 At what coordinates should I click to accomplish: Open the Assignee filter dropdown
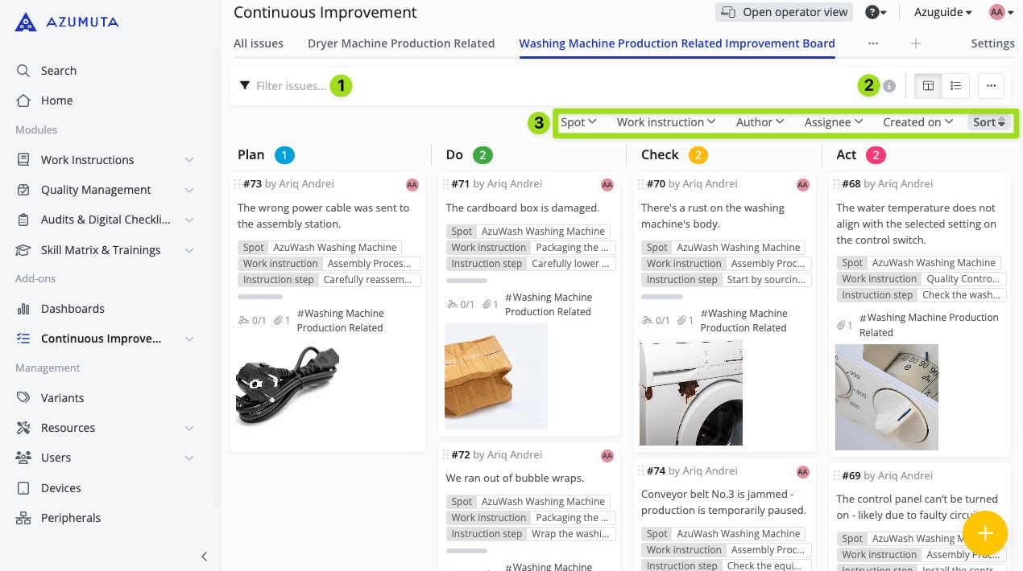(833, 122)
